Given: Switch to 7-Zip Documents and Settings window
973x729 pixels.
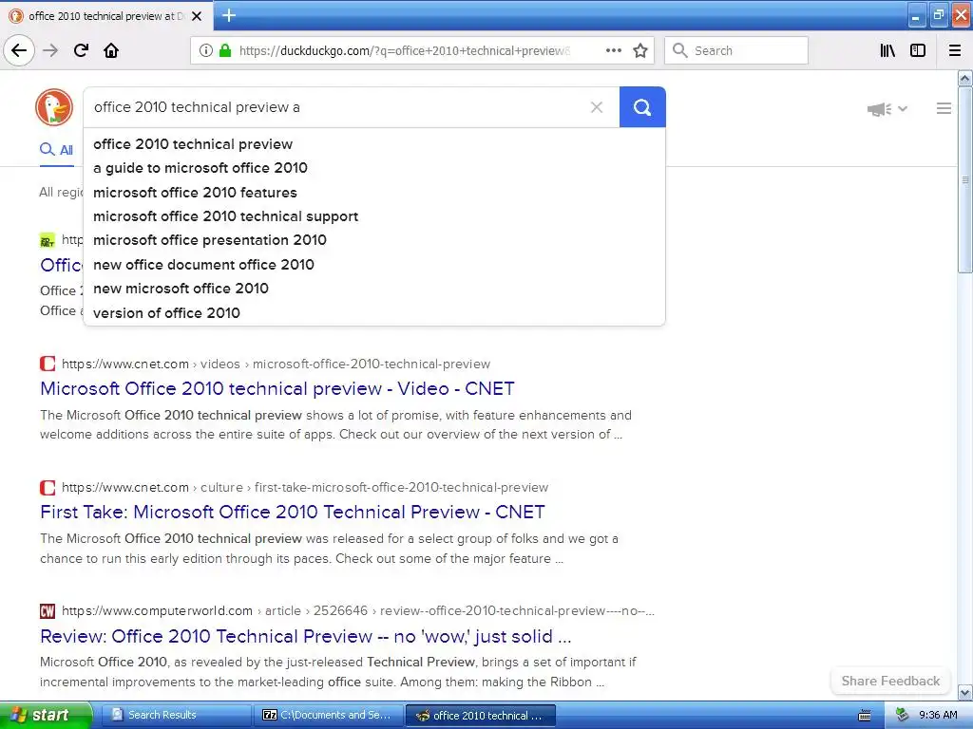Looking at the screenshot, I should pos(328,716).
